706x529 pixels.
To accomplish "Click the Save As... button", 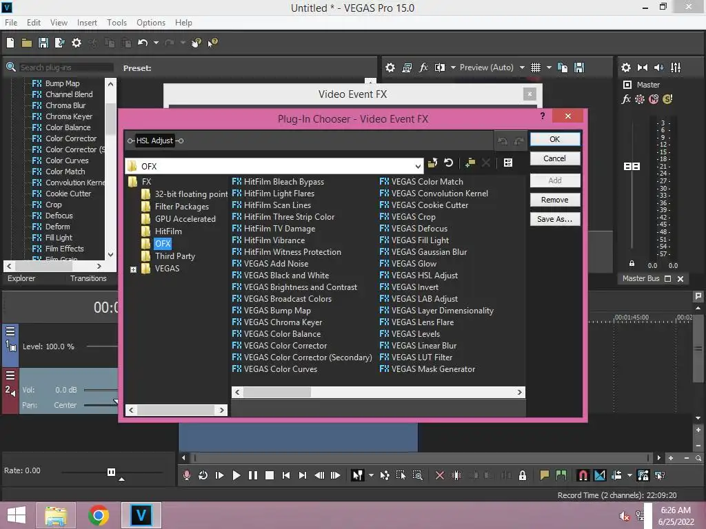I will [555, 219].
